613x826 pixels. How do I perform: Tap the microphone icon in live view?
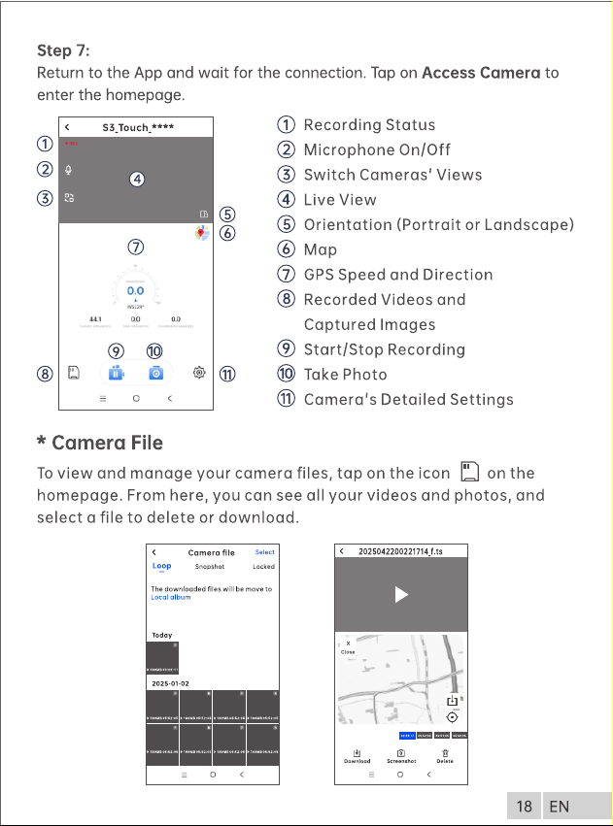click(69, 170)
